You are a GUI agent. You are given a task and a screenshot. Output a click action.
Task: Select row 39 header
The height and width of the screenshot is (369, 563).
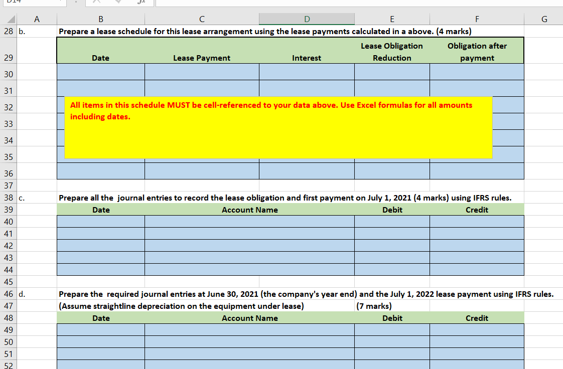[x=9, y=210]
